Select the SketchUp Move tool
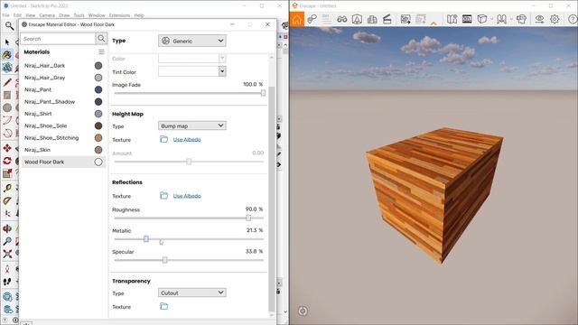This screenshot has width=578, height=325. (7, 148)
